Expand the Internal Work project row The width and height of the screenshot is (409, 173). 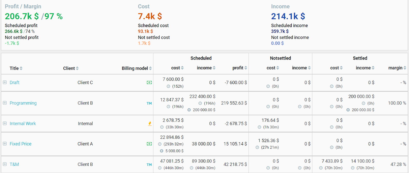coord(5,123)
